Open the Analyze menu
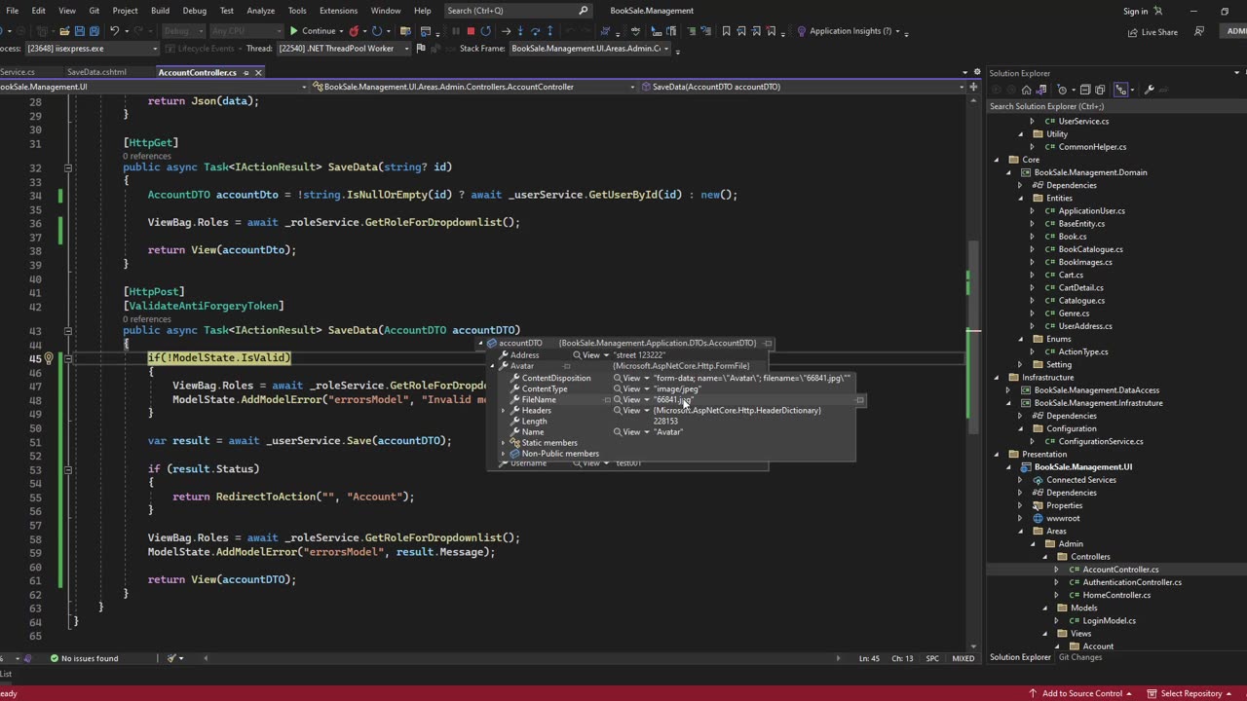 [x=260, y=11]
